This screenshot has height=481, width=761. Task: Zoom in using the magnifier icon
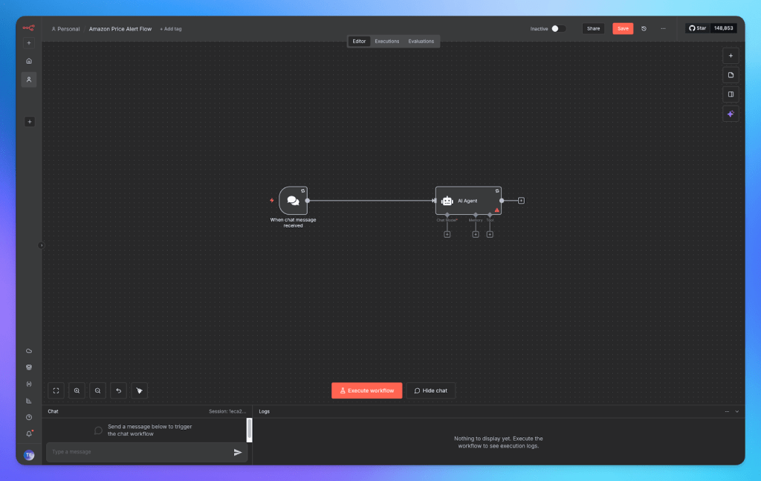(x=77, y=390)
